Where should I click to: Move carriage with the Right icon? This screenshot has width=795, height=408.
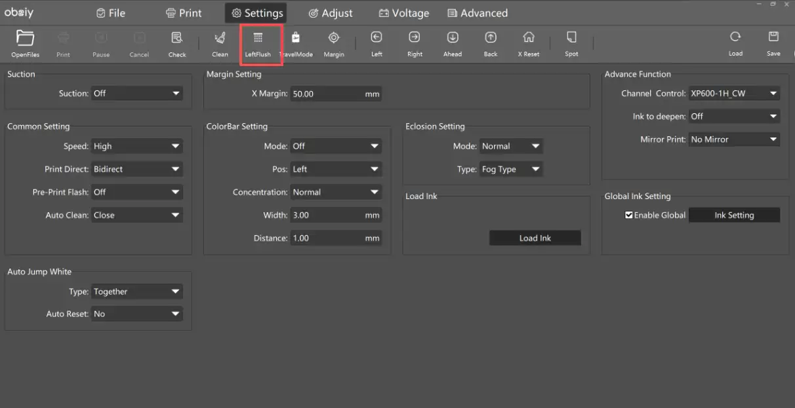tap(415, 37)
